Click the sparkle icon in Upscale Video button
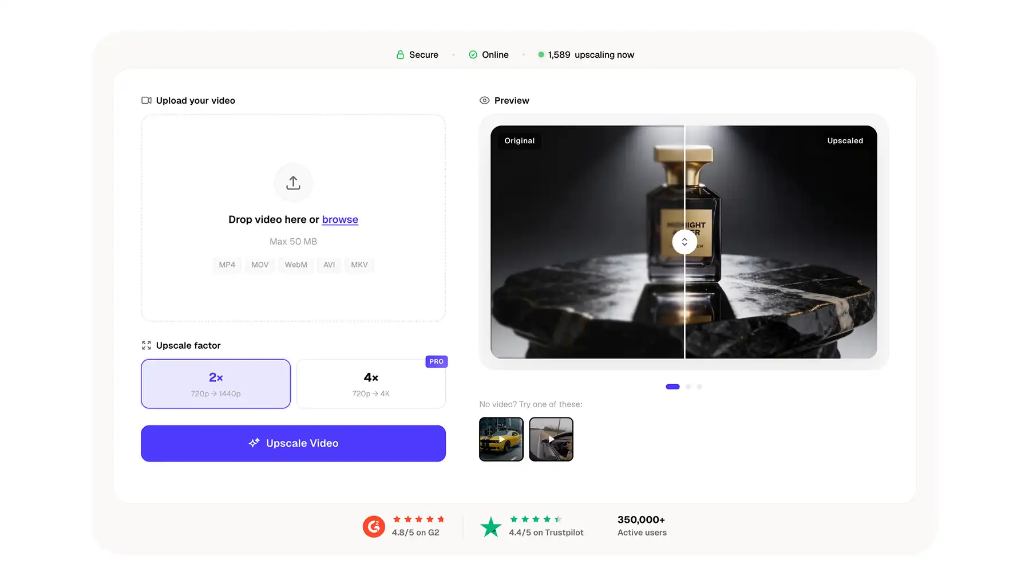Viewport: 1029px width, 587px height. tap(254, 443)
